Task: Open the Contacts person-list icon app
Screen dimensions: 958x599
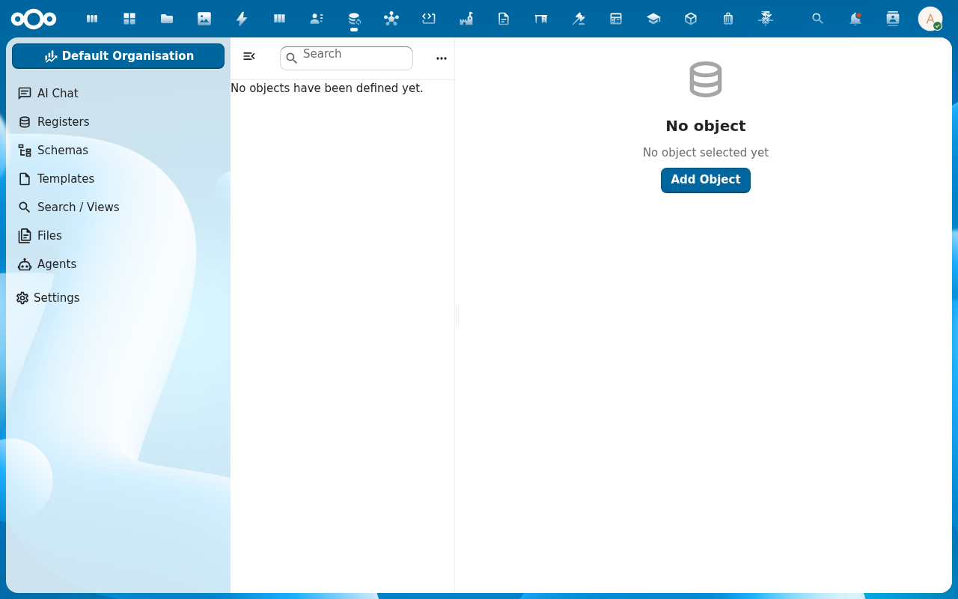Action: [317, 19]
